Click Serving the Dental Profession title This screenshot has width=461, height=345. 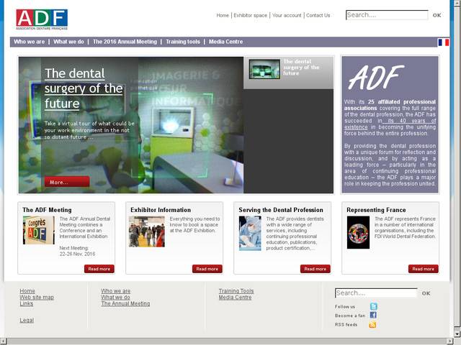click(x=281, y=210)
